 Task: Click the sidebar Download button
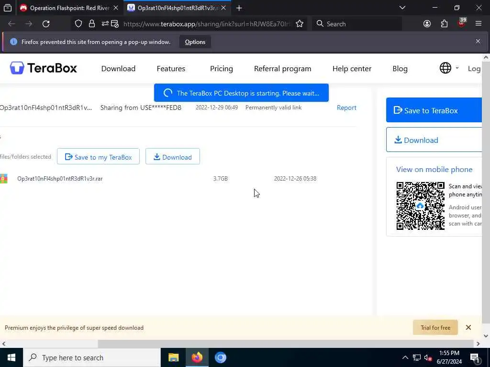coord(434,140)
